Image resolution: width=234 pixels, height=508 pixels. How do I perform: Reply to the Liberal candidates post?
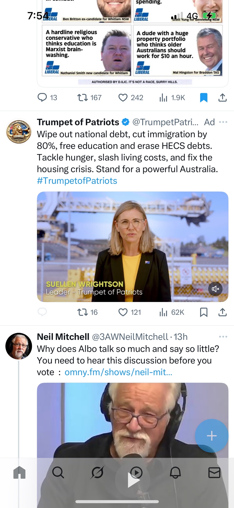[42, 98]
